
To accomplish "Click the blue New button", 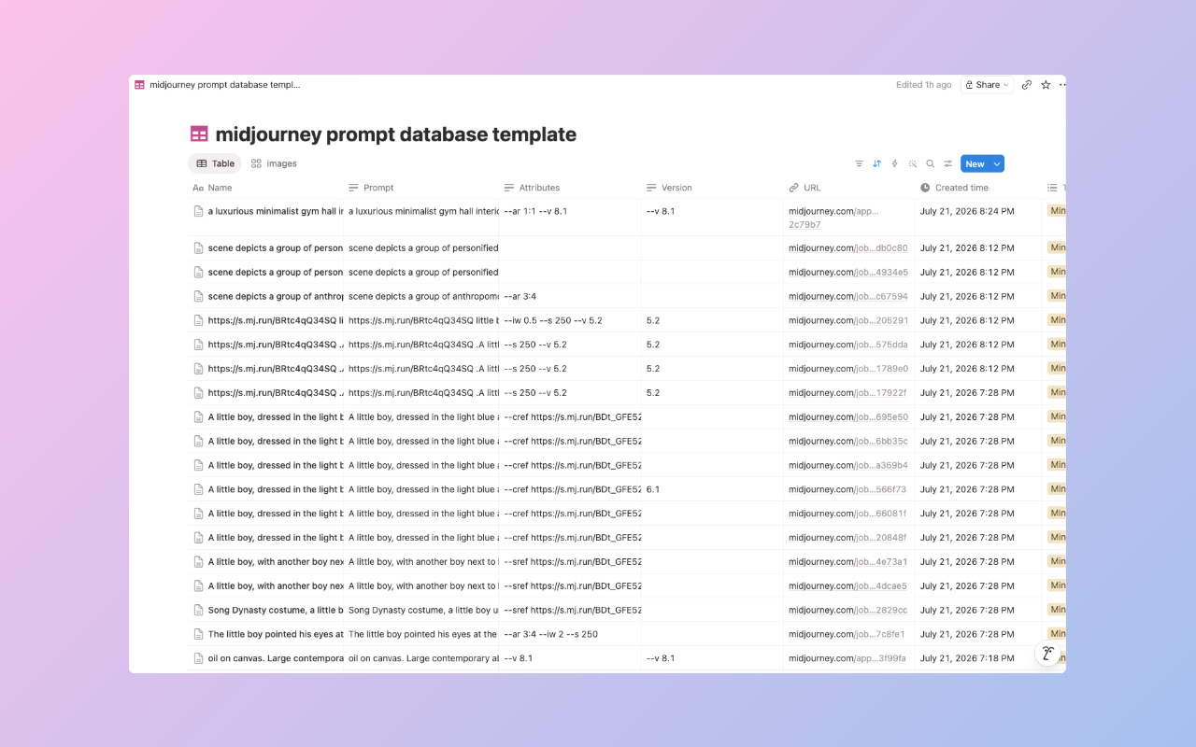I will 975,163.
